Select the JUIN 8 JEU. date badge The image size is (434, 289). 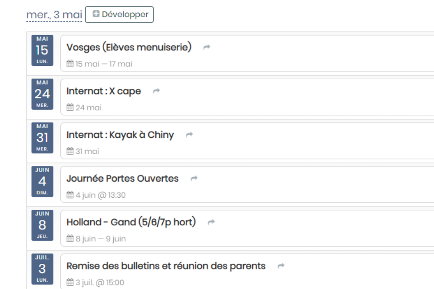coord(43,225)
